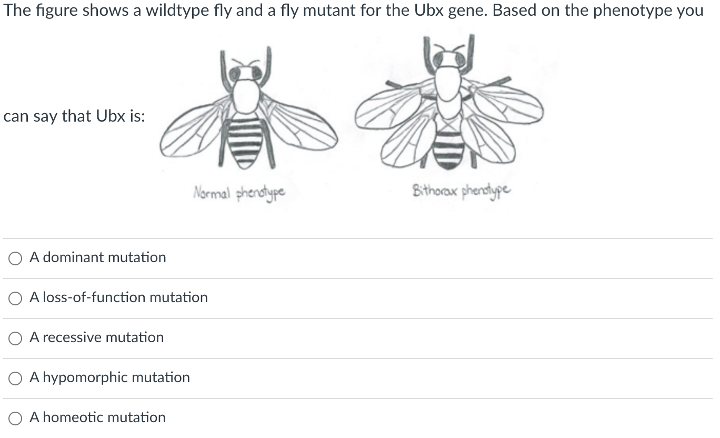
Task: Click the question text about the Ubx gene
Action: point(353,9)
